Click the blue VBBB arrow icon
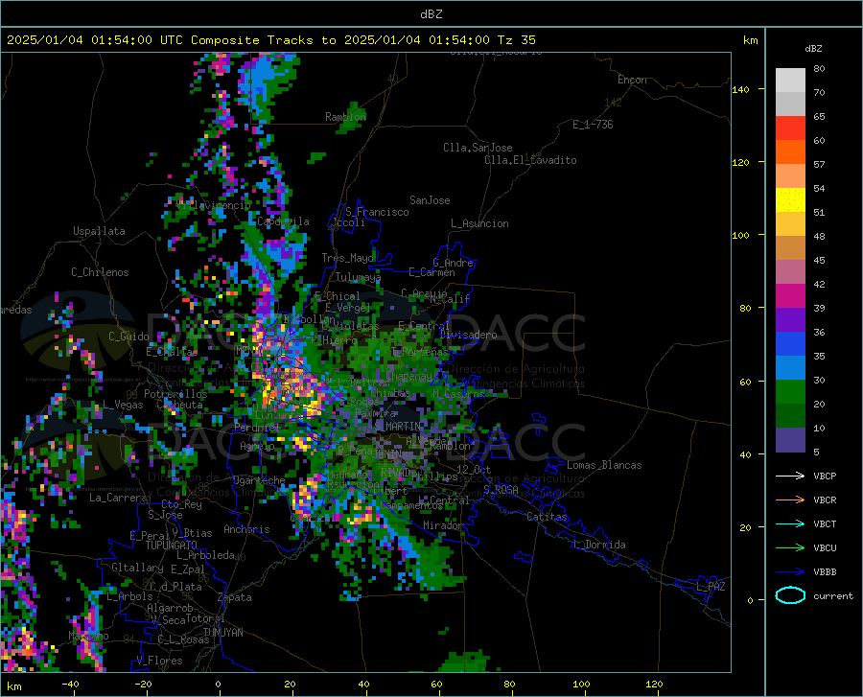The height and width of the screenshot is (697, 863). tap(790, 571)
